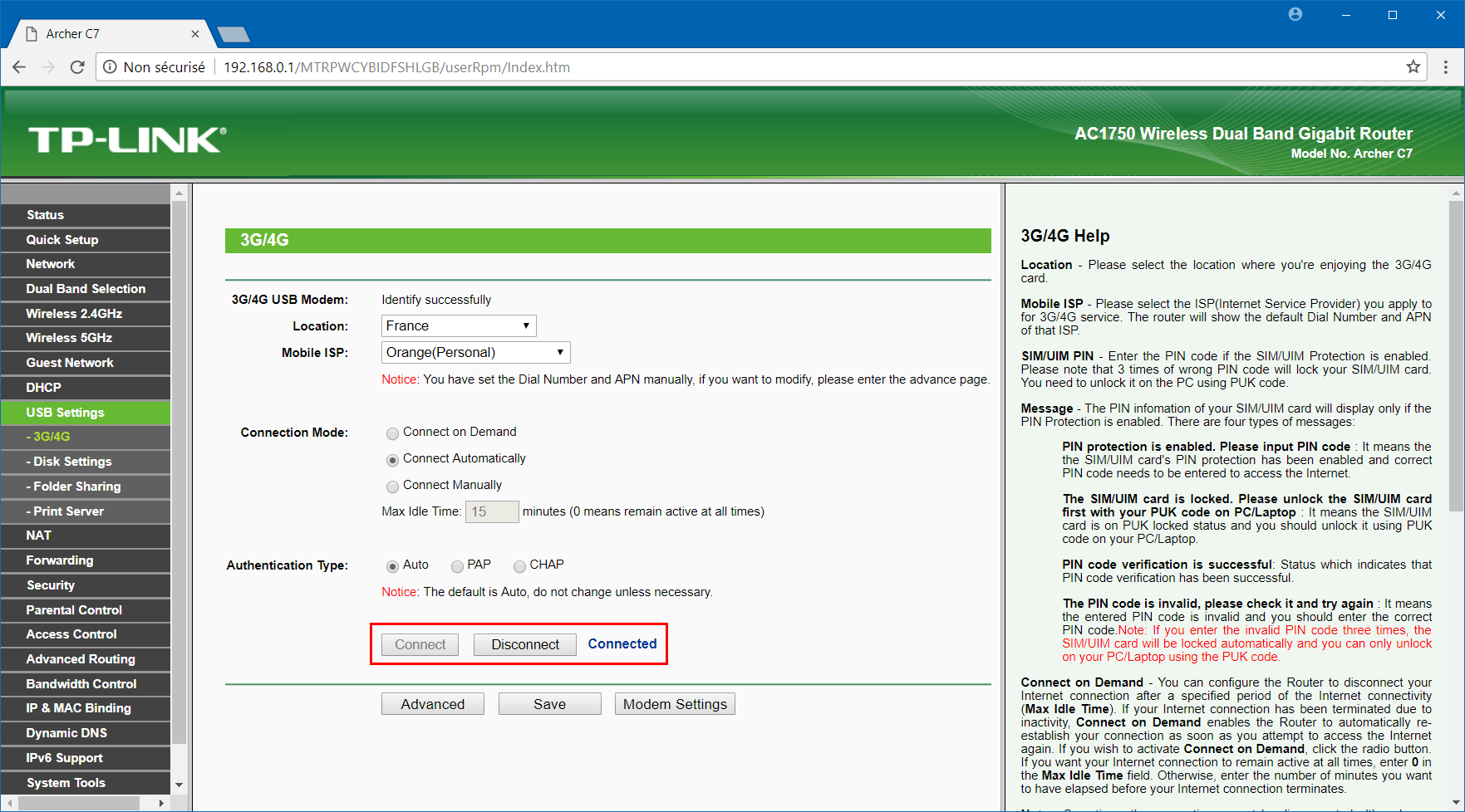The width and height of the screenshot is (1465, 812).
Task: Open IPv6 Support menu
Action: (x=86, y=758)
